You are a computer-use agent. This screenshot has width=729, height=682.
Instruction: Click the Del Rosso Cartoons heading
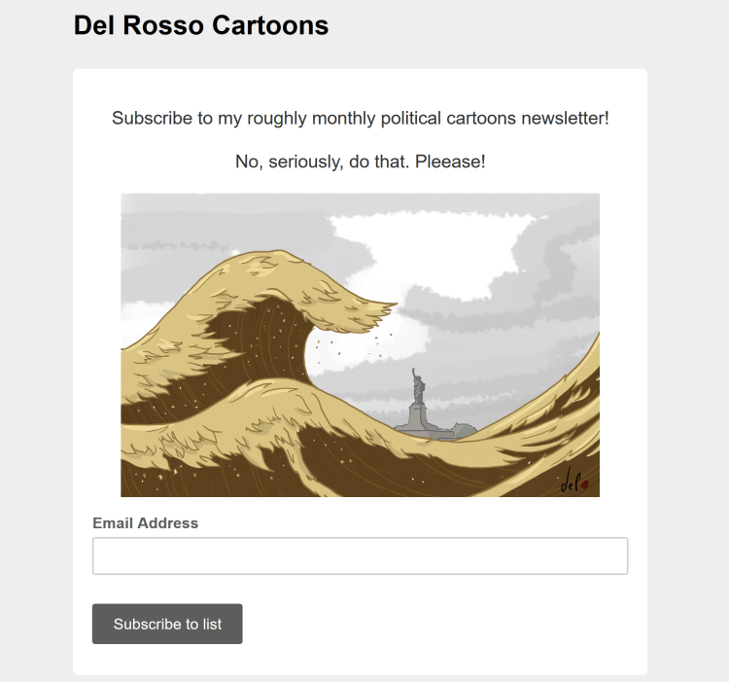point(201,25)
